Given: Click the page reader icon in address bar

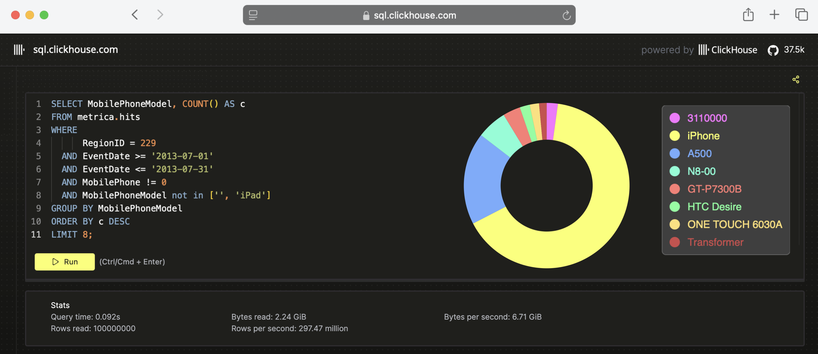Looking at the screenshot, I should 253,15.
